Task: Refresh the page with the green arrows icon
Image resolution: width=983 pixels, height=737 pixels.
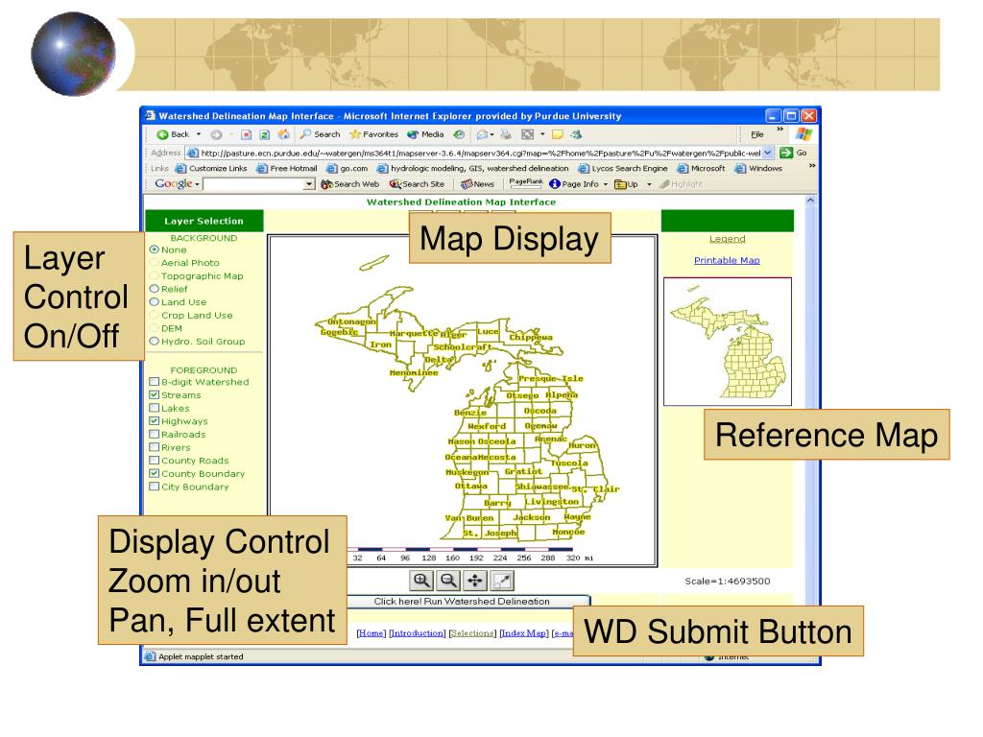Action: point(265,134)
